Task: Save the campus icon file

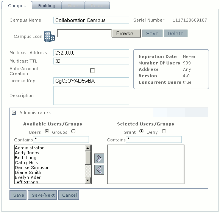Action: (x=152, y=33)
